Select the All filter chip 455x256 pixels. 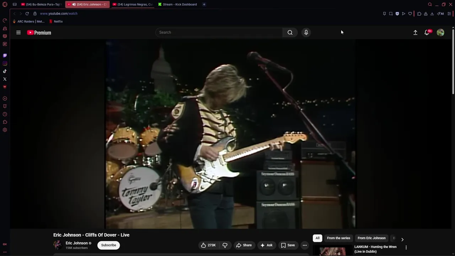(317, 238)
